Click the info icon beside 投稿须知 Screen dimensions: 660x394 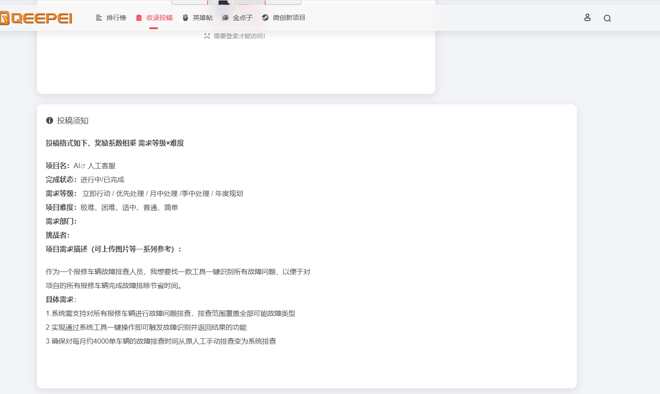(49, 121)
